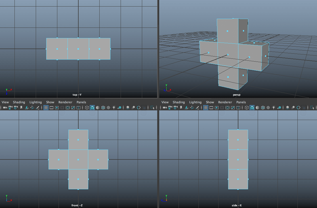Switch to Wireframe cube icon in front panel toolbar

87,108
